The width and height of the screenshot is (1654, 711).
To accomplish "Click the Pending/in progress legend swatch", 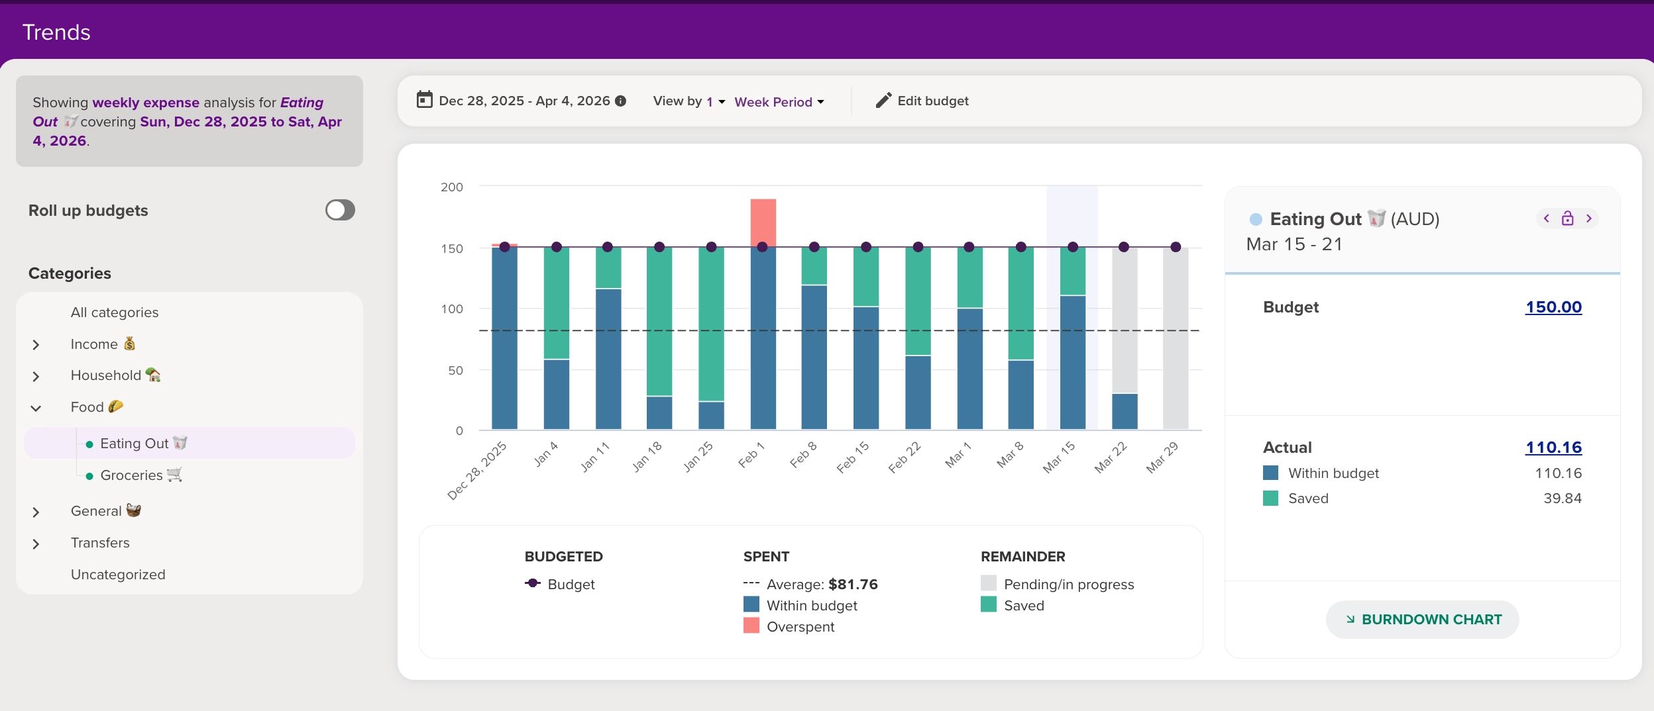I will [988, 583].
